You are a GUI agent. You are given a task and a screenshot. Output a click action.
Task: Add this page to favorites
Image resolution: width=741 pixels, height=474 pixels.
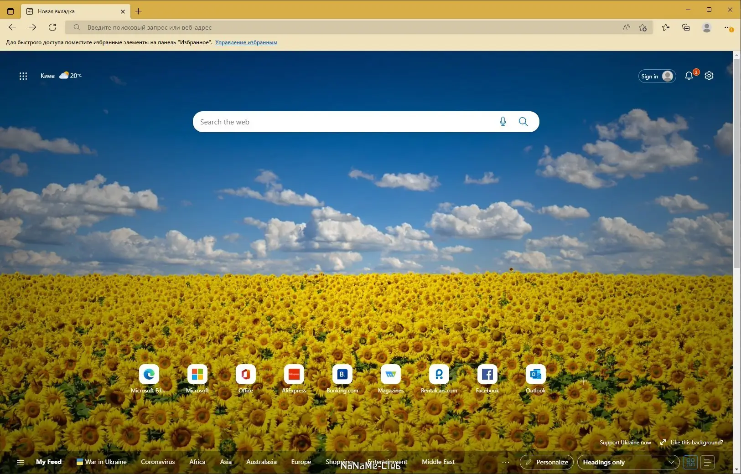click(643, 27)
